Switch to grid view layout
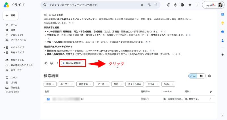 pyautogui.click(x=201, y=76)
